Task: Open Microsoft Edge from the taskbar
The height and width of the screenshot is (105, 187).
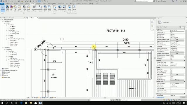Action: pyautogui.click(x=21, y=103)
